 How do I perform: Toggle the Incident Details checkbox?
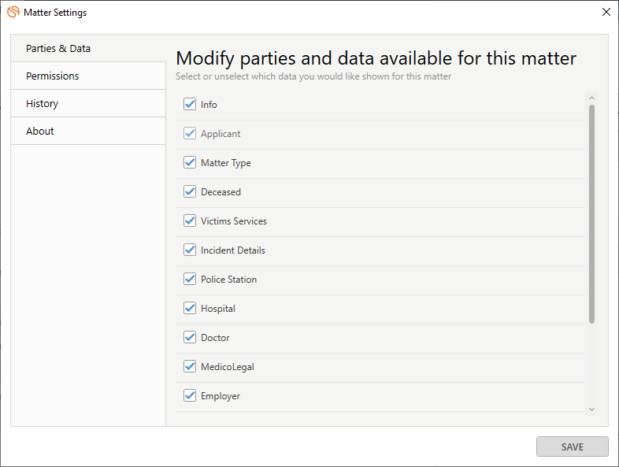tap(190, 250)
